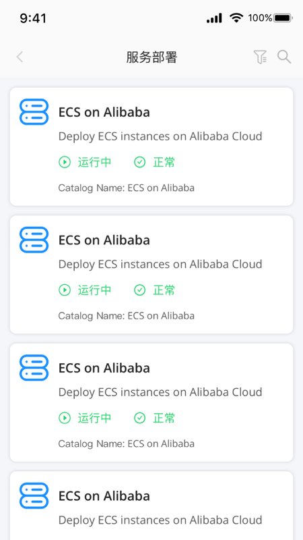
Task: Open the filter icon in header
Action: coord(260,57)
